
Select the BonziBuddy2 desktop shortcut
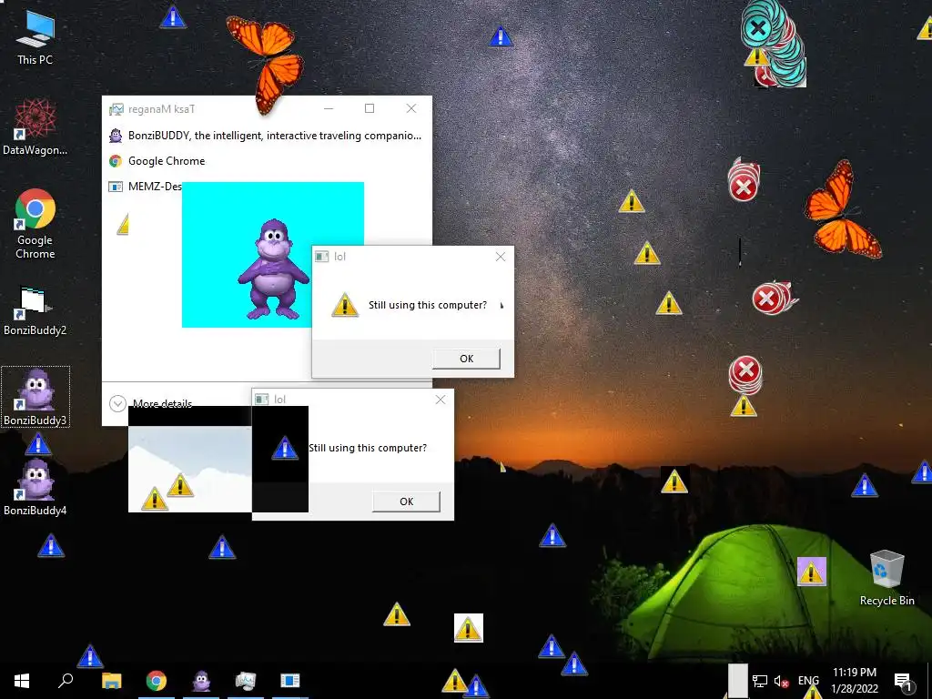pos(35,311)
